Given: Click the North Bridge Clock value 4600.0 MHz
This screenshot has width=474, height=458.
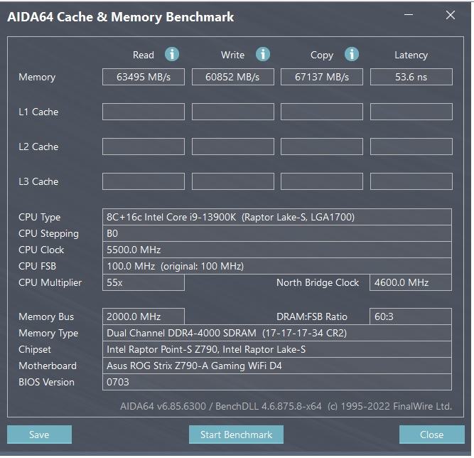Looking at the screenshot, I should pyautogui.click(x=411, y=282).
